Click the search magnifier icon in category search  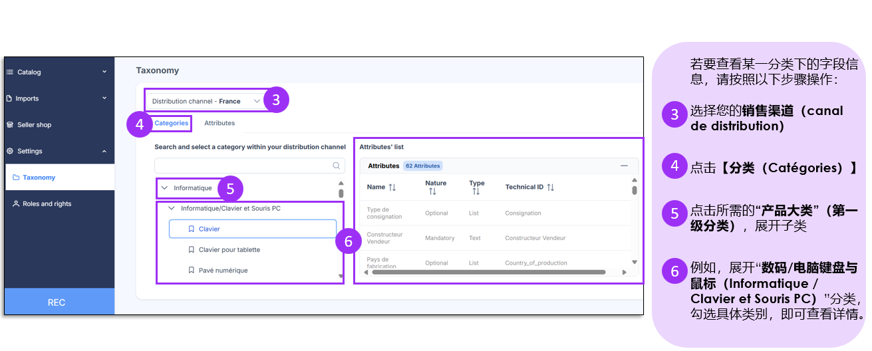point(337,166)
